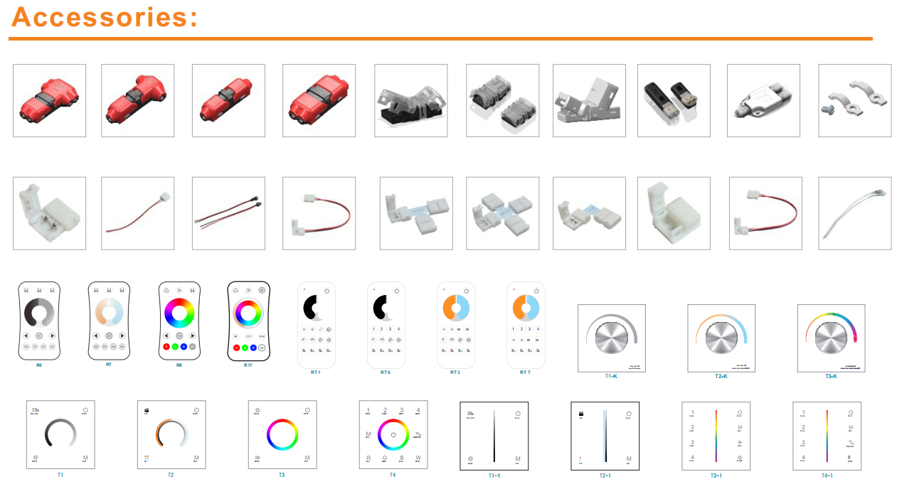Click the T2-K label text
Screen dimensions: 897x489
(x=721, y=376)
